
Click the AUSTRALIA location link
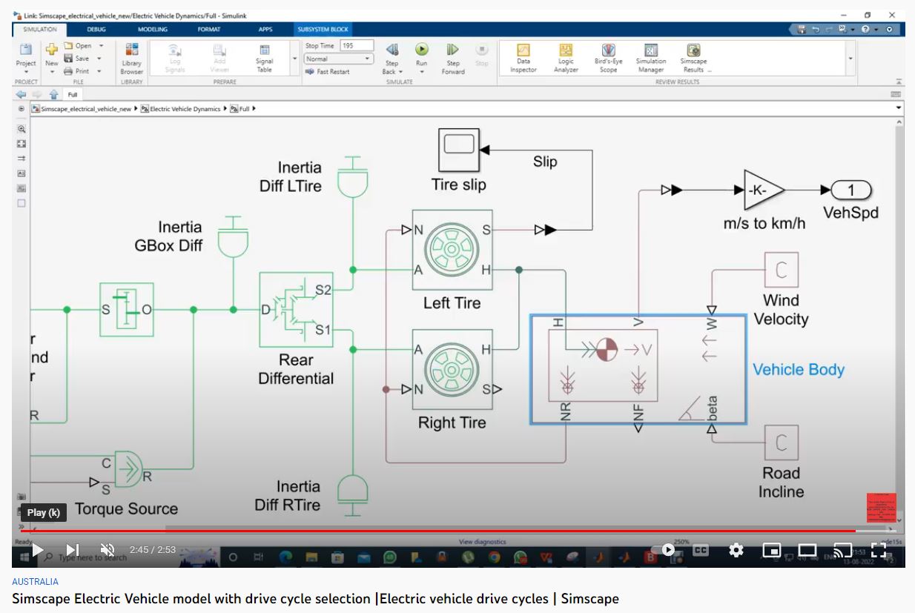35,582
